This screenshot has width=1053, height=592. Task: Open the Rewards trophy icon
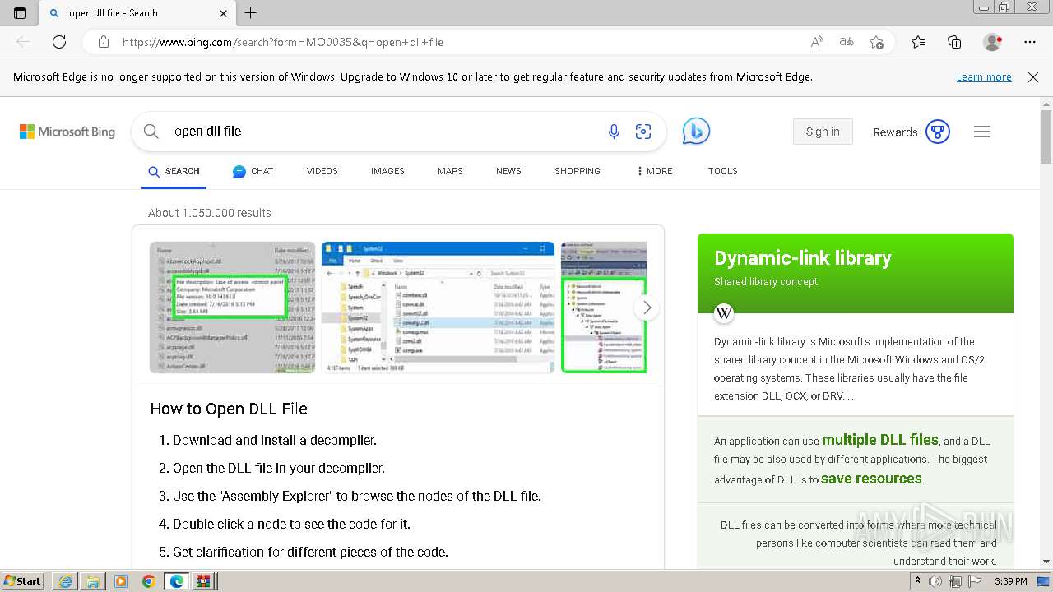click(938, 132)
